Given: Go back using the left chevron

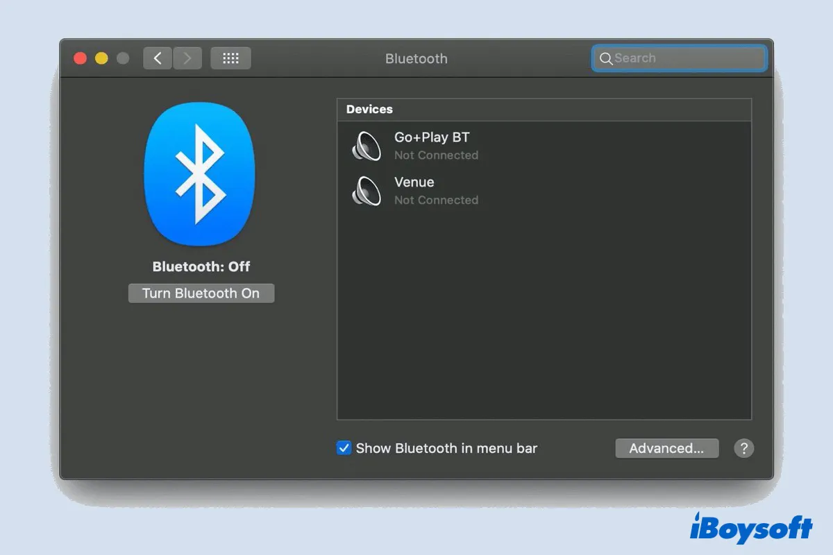Looking at the screenshot, I should click(158, 58).
